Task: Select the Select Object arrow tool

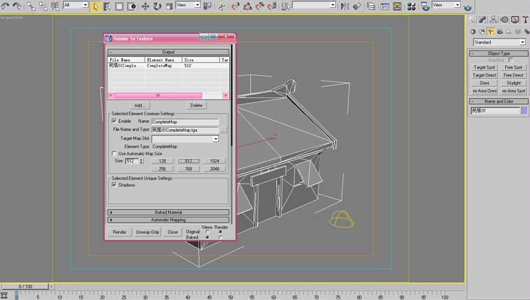Action: point(96,6)
